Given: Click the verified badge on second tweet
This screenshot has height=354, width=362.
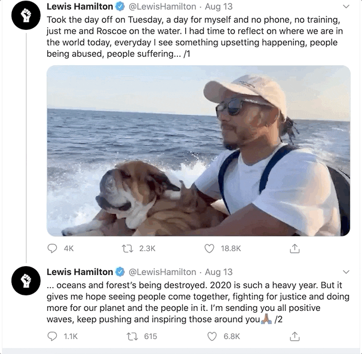Looking at the screenshot, I should pyautogui.click(x=120, y=272).
